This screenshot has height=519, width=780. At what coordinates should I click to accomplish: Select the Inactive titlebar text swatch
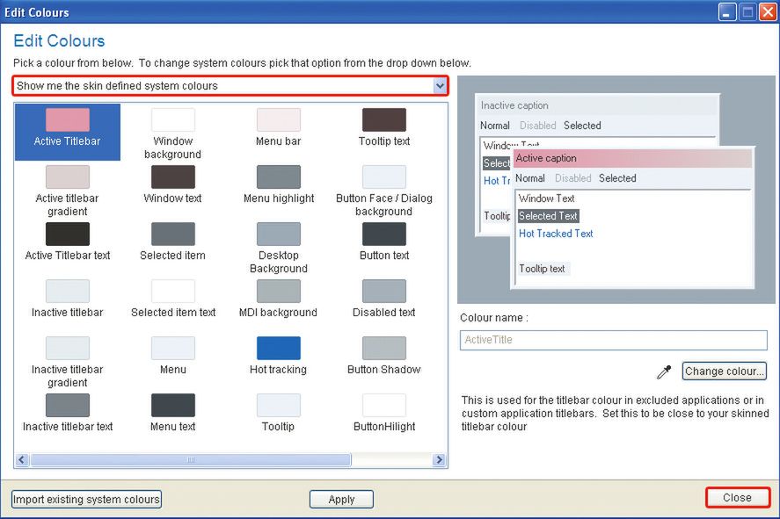pos(68,406)
